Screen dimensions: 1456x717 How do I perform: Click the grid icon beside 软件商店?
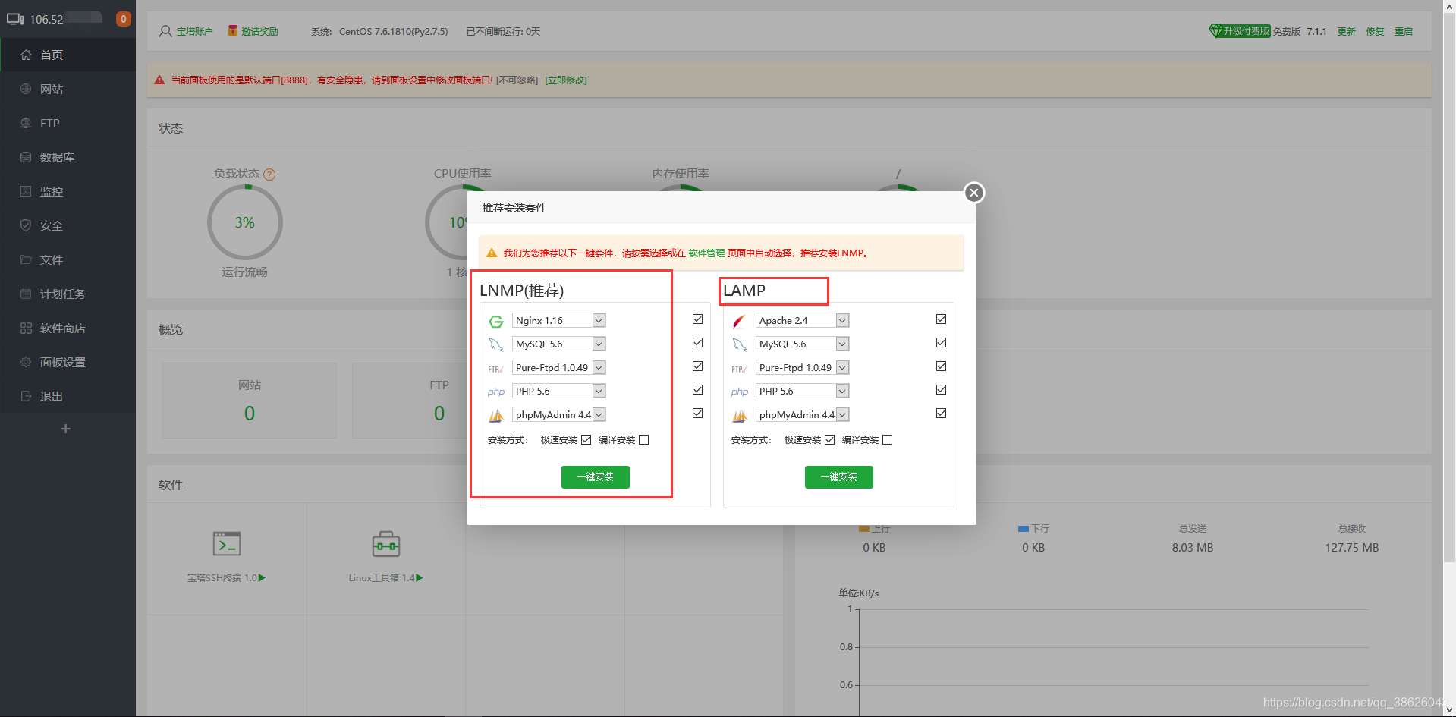coord(26,328)
